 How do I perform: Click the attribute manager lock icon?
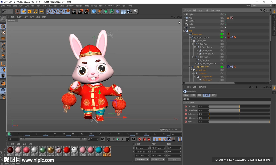click(264, 87)
